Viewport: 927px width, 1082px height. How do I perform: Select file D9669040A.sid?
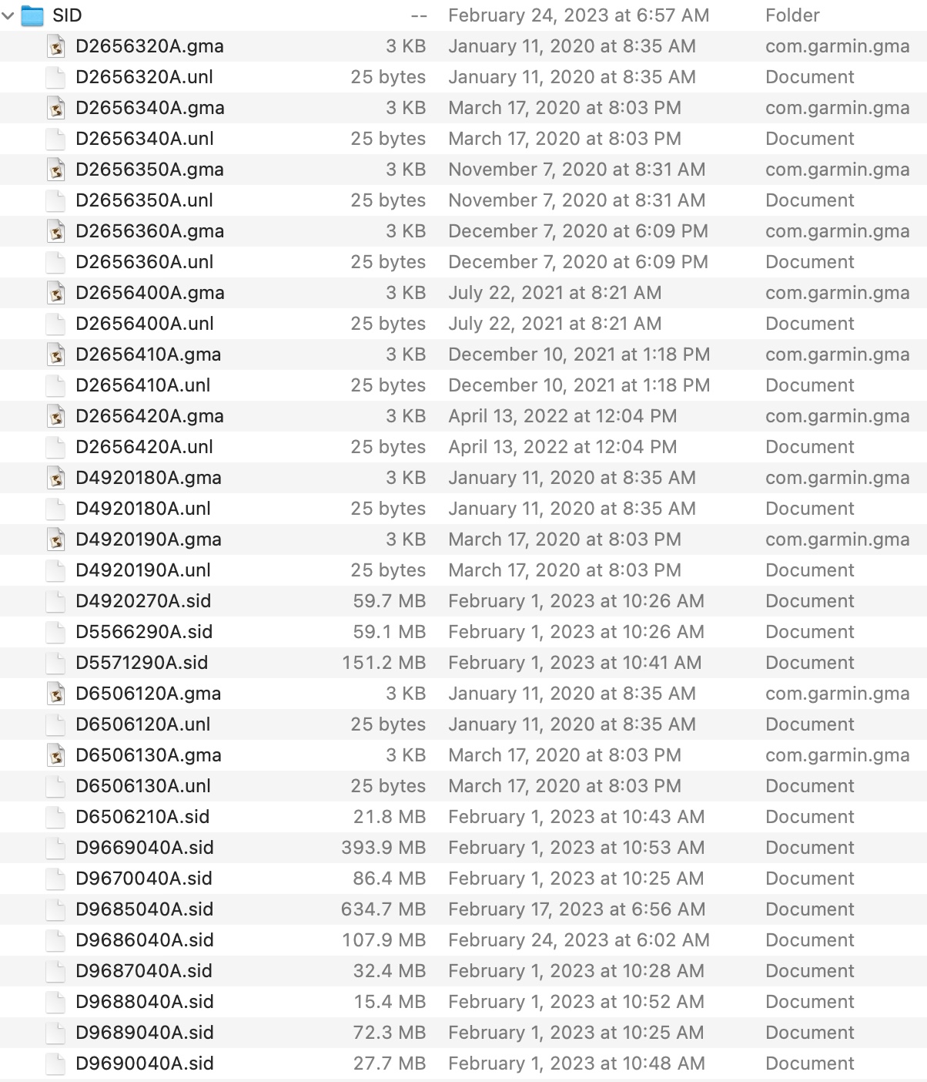463,848
